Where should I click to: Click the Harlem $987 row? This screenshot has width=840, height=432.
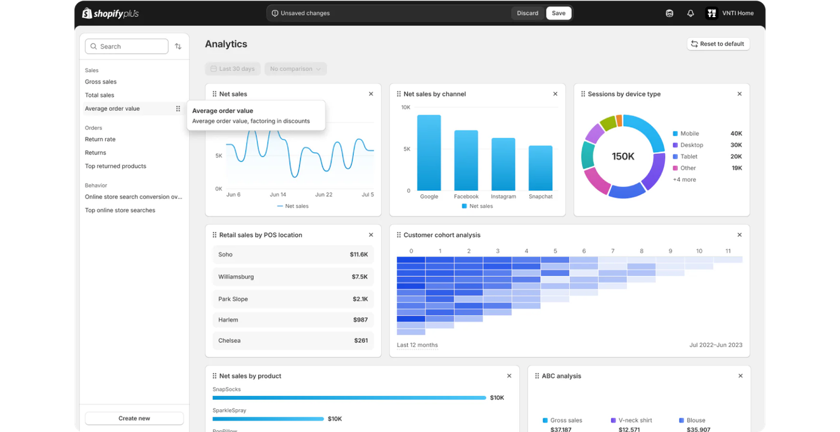293,320
